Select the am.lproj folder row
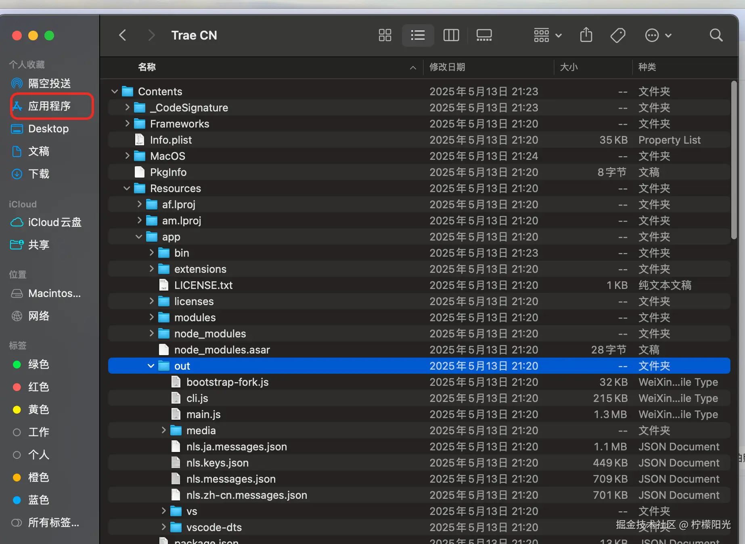Image resolution: width=745 pixels, height=544 pixels. click(x=419, y=221)
